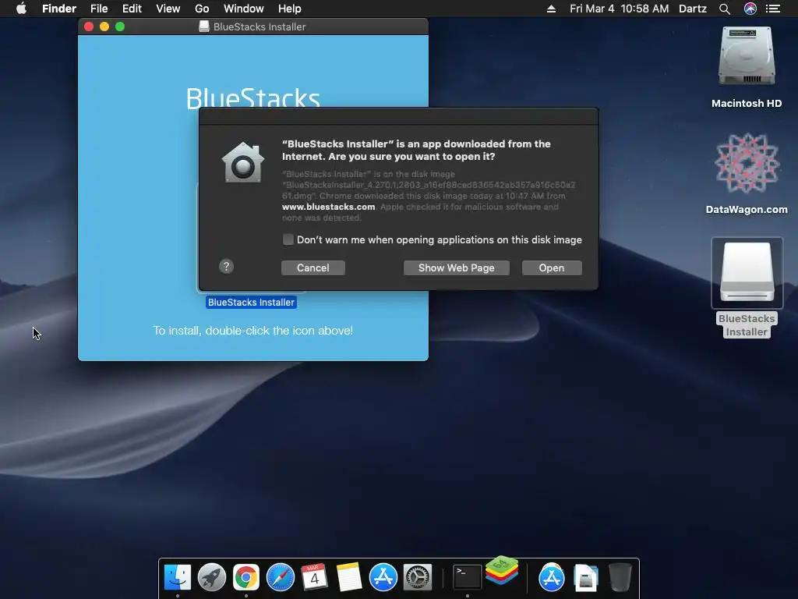Open Notes from the Dock
Image resolution: width=798 pixels, height=599 pixels.
349,577
